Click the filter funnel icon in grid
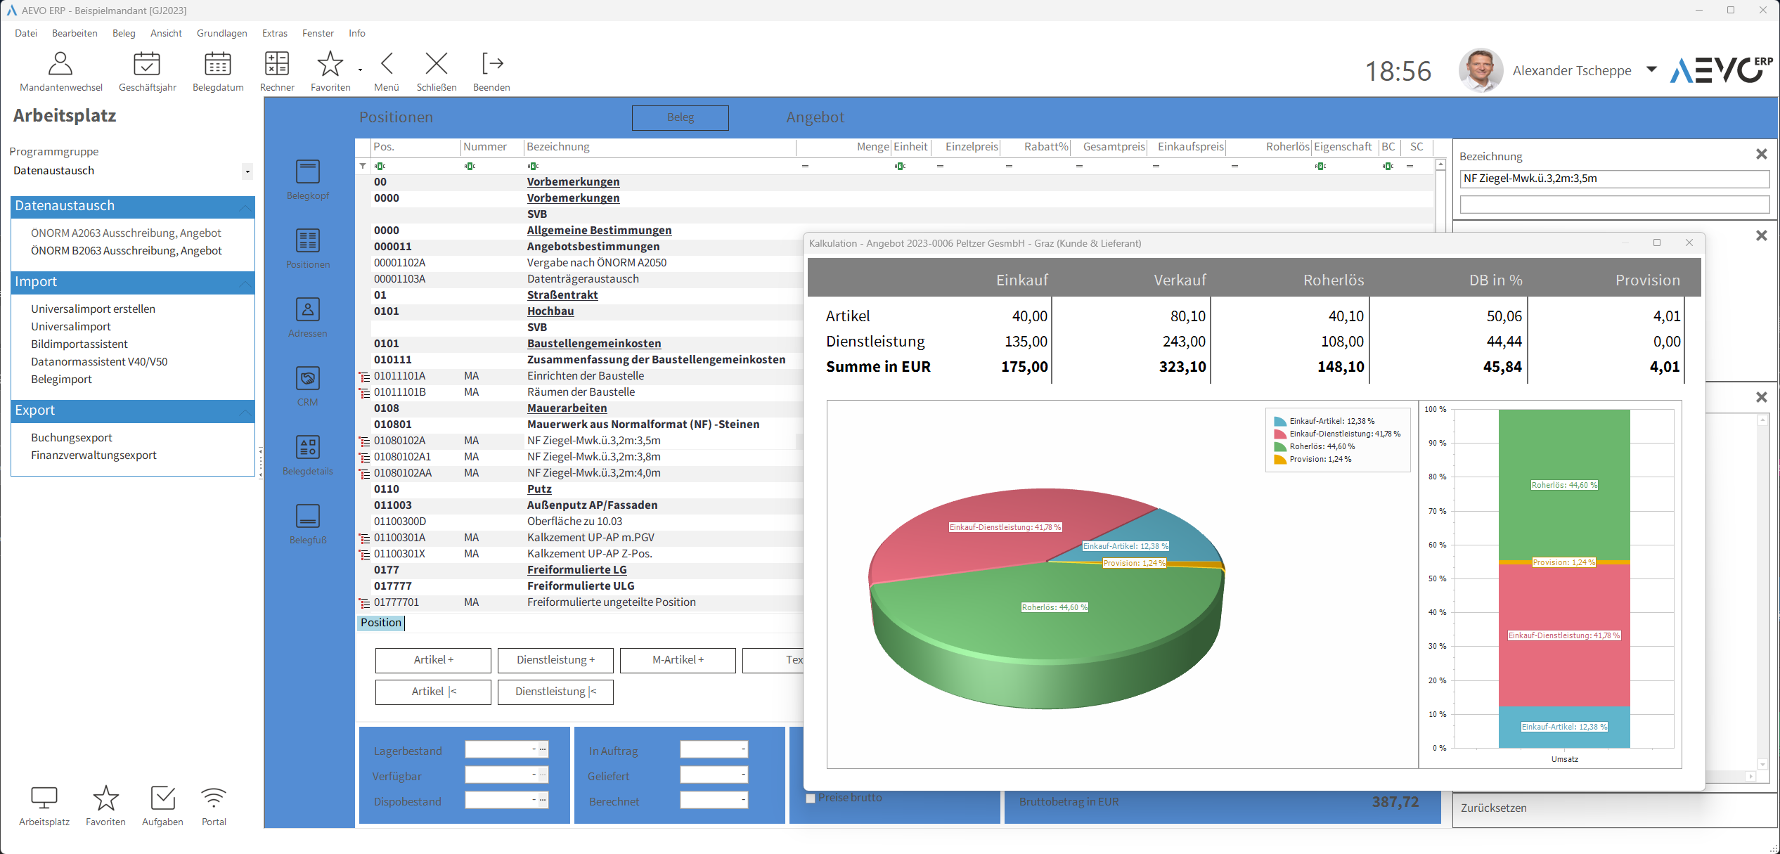 tap(363, 166)
